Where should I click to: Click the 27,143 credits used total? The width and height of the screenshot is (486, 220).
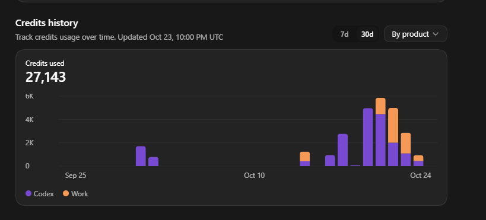click(x=46, y=77)
